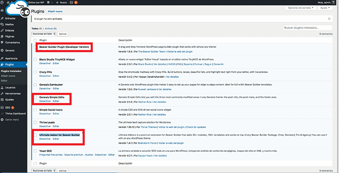Viewport: 339px width, 173px height.
Task: Deactivate the Thrive Leads plugin
Action: point(45,126)
